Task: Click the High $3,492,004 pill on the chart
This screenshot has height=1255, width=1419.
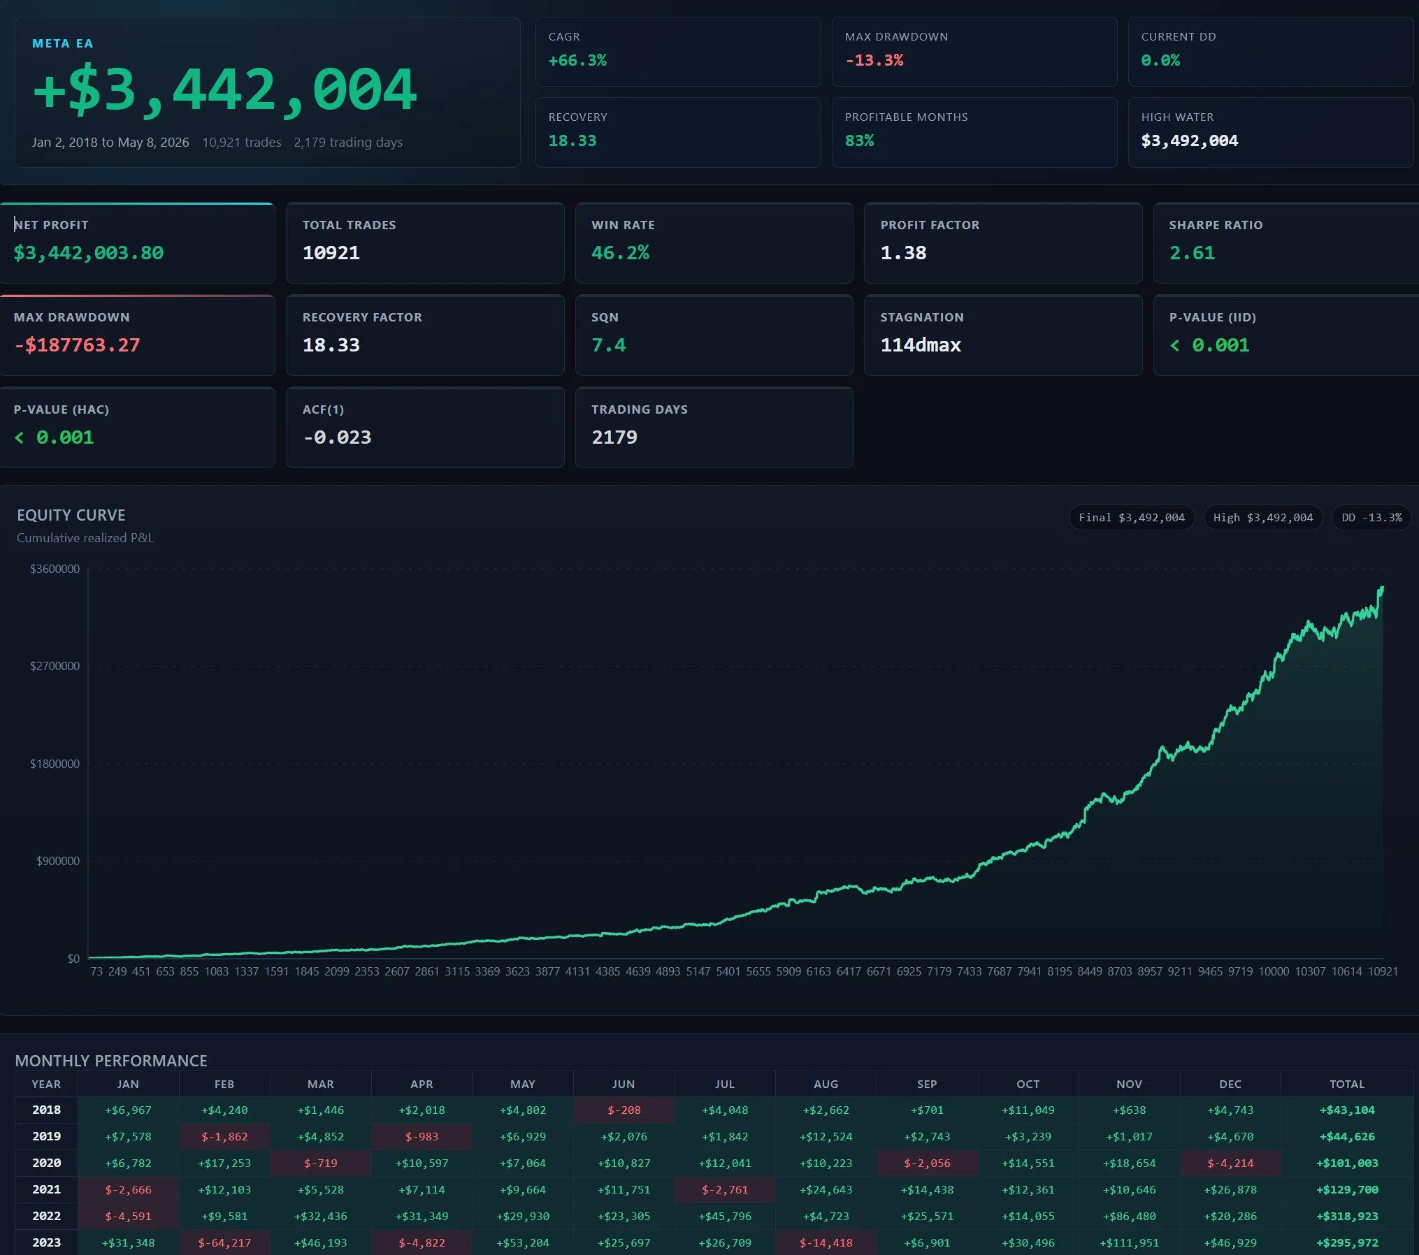Action: 1263,518
